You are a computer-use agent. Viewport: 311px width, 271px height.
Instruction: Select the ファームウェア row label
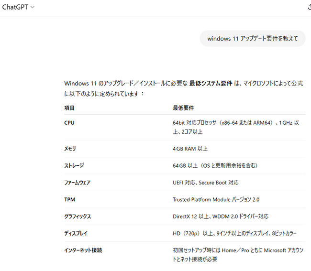click(78, 183)
